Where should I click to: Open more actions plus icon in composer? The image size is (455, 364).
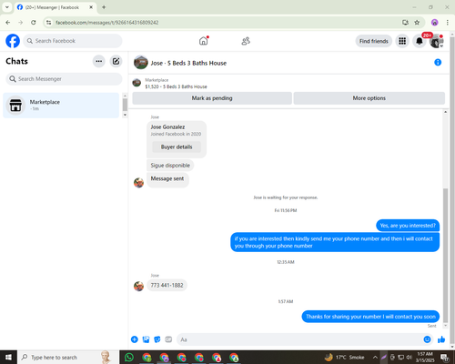click(x=135, y=339)
